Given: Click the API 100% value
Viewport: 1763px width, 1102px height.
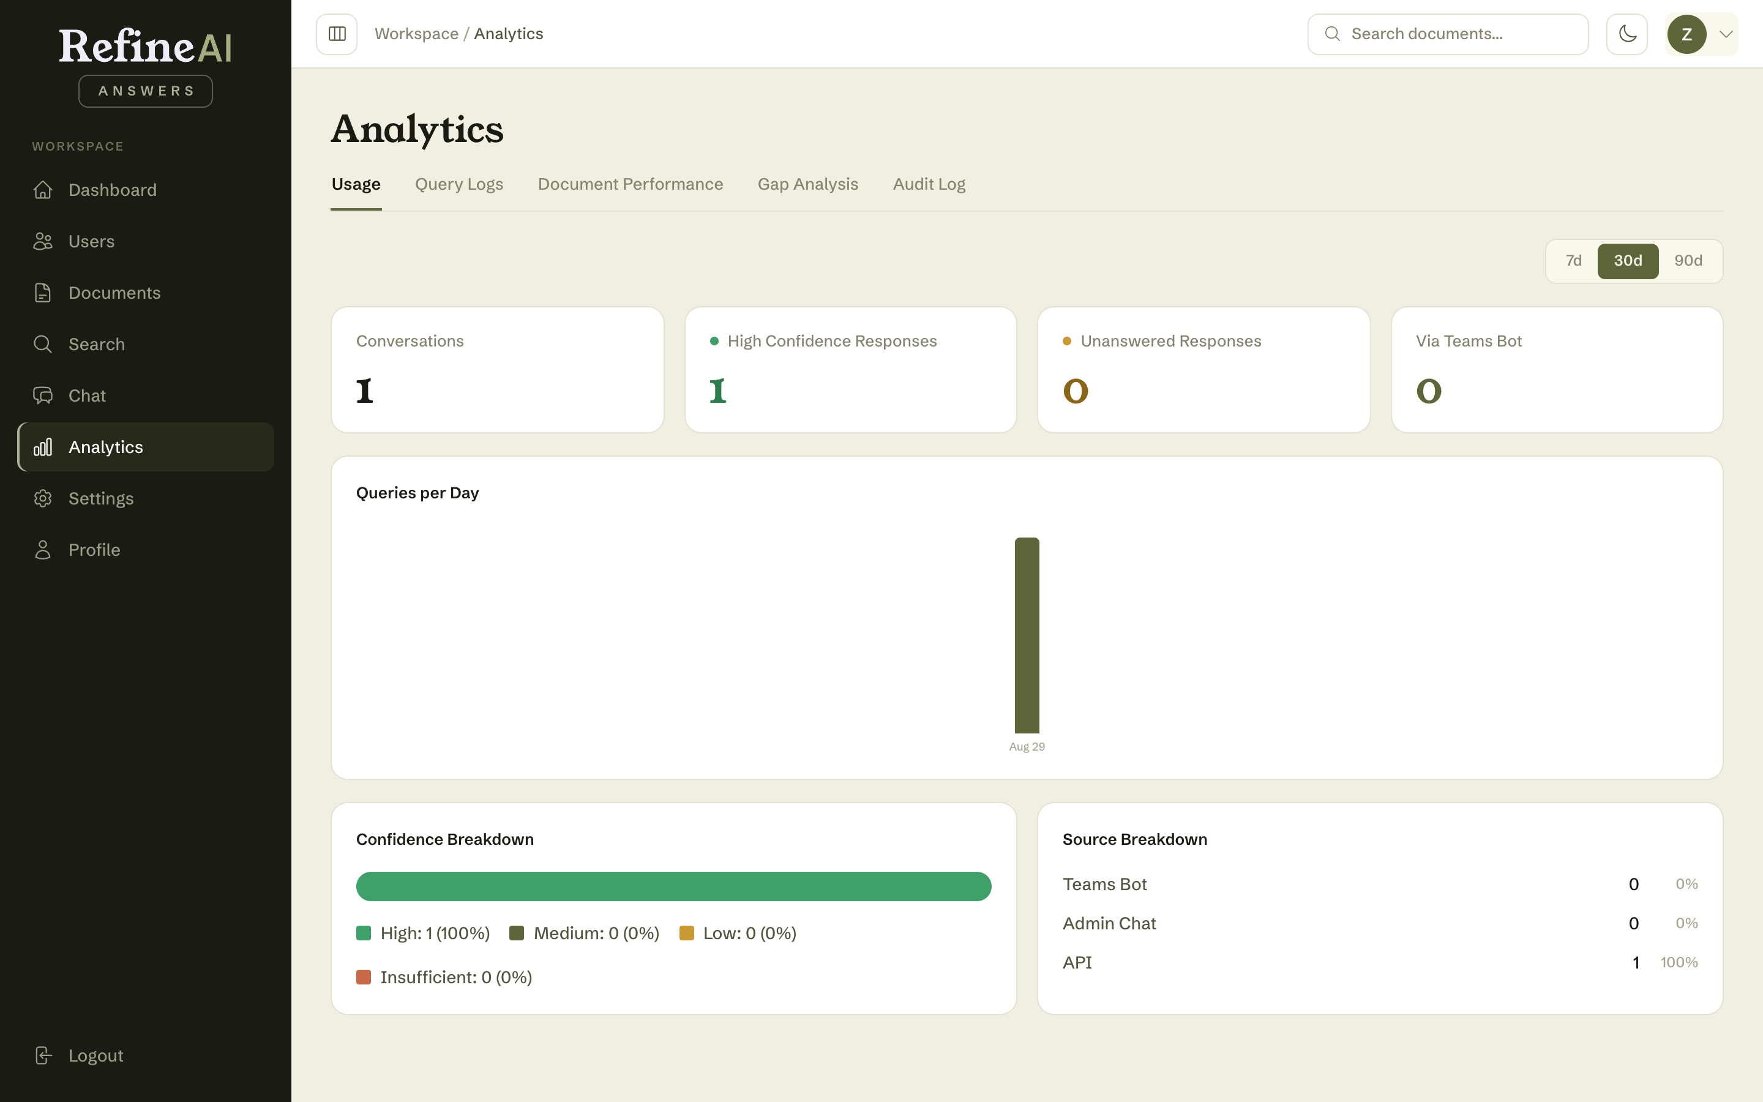Looking at the screenshot, I should 1679,963.
